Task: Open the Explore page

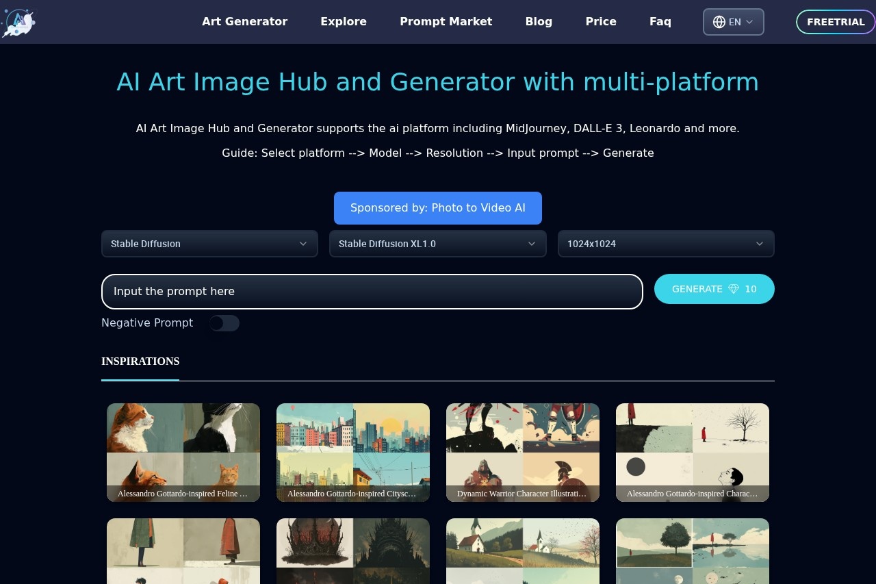Action: (344, 22)
